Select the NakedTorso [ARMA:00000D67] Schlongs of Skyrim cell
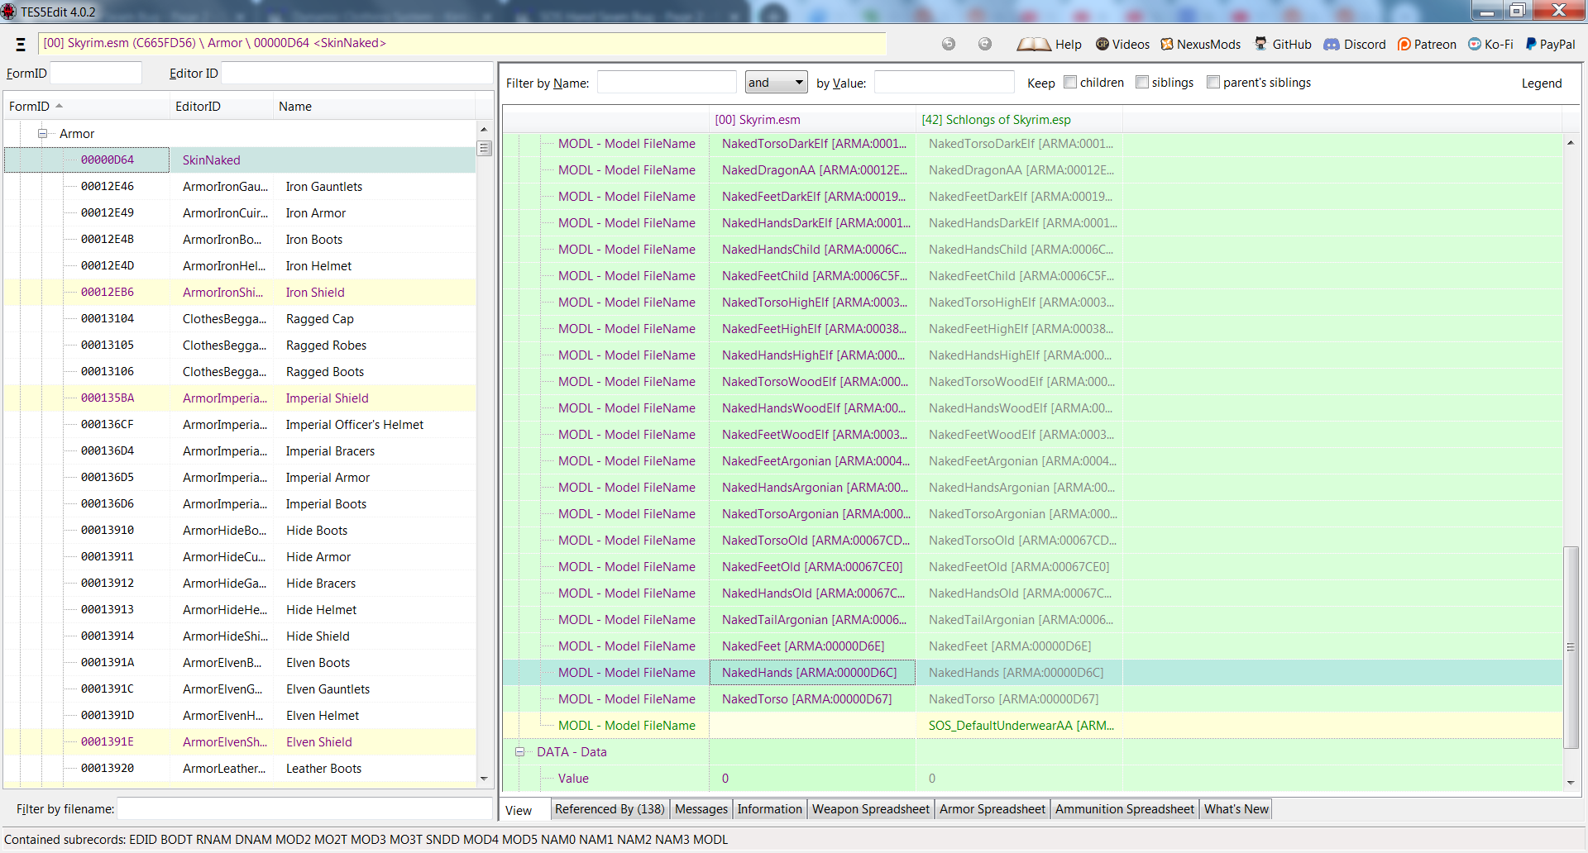1588x853 pixels. coord(1020,698)
